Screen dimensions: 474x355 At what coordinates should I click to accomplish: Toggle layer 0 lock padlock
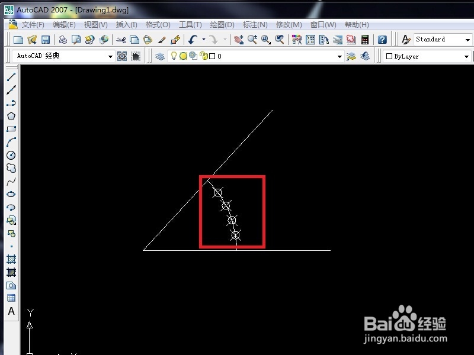(203, 56)
